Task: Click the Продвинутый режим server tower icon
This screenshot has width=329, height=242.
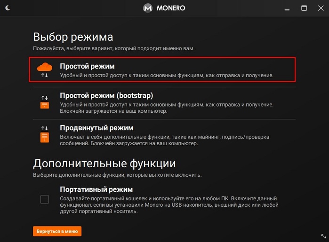Action: [x=45, y=138]
